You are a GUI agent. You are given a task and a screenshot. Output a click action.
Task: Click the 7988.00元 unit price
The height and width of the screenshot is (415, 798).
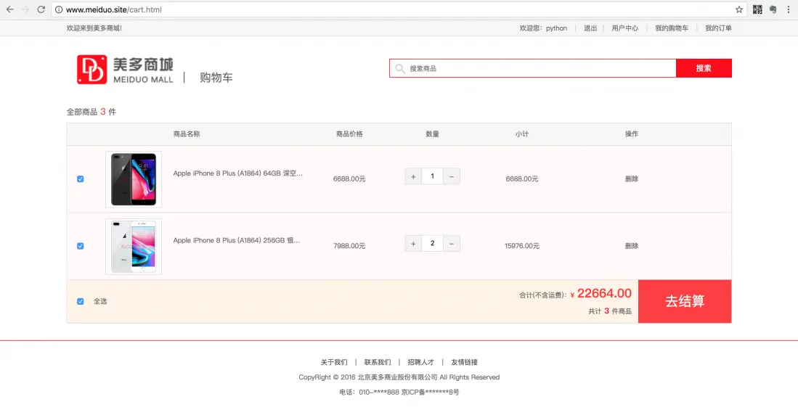point(349,246)
